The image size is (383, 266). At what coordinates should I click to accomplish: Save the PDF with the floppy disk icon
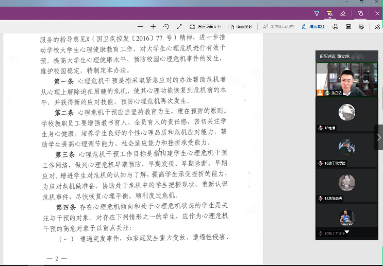coord(348,26)
